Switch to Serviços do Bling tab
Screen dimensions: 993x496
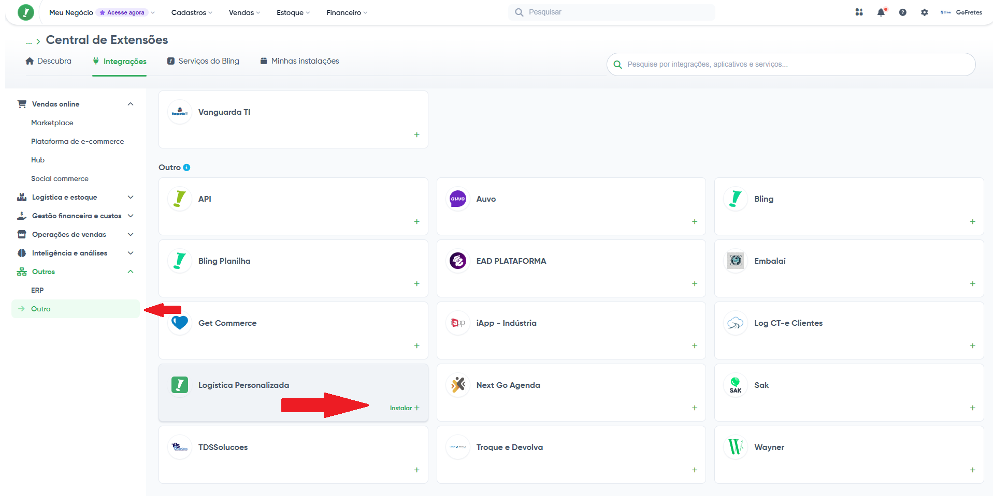click(203, 61)
